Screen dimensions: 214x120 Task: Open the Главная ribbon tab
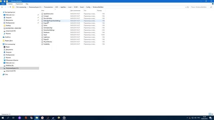pos(10,4)
